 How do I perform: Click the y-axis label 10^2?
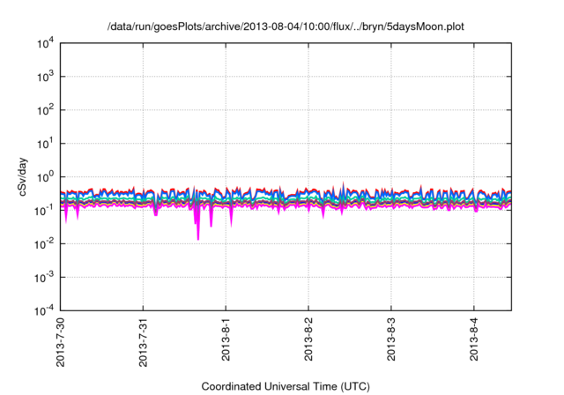45,110
